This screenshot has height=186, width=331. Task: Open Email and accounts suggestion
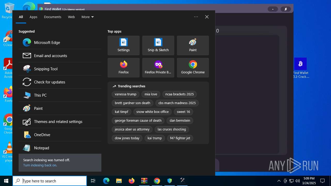click(60, 56)
